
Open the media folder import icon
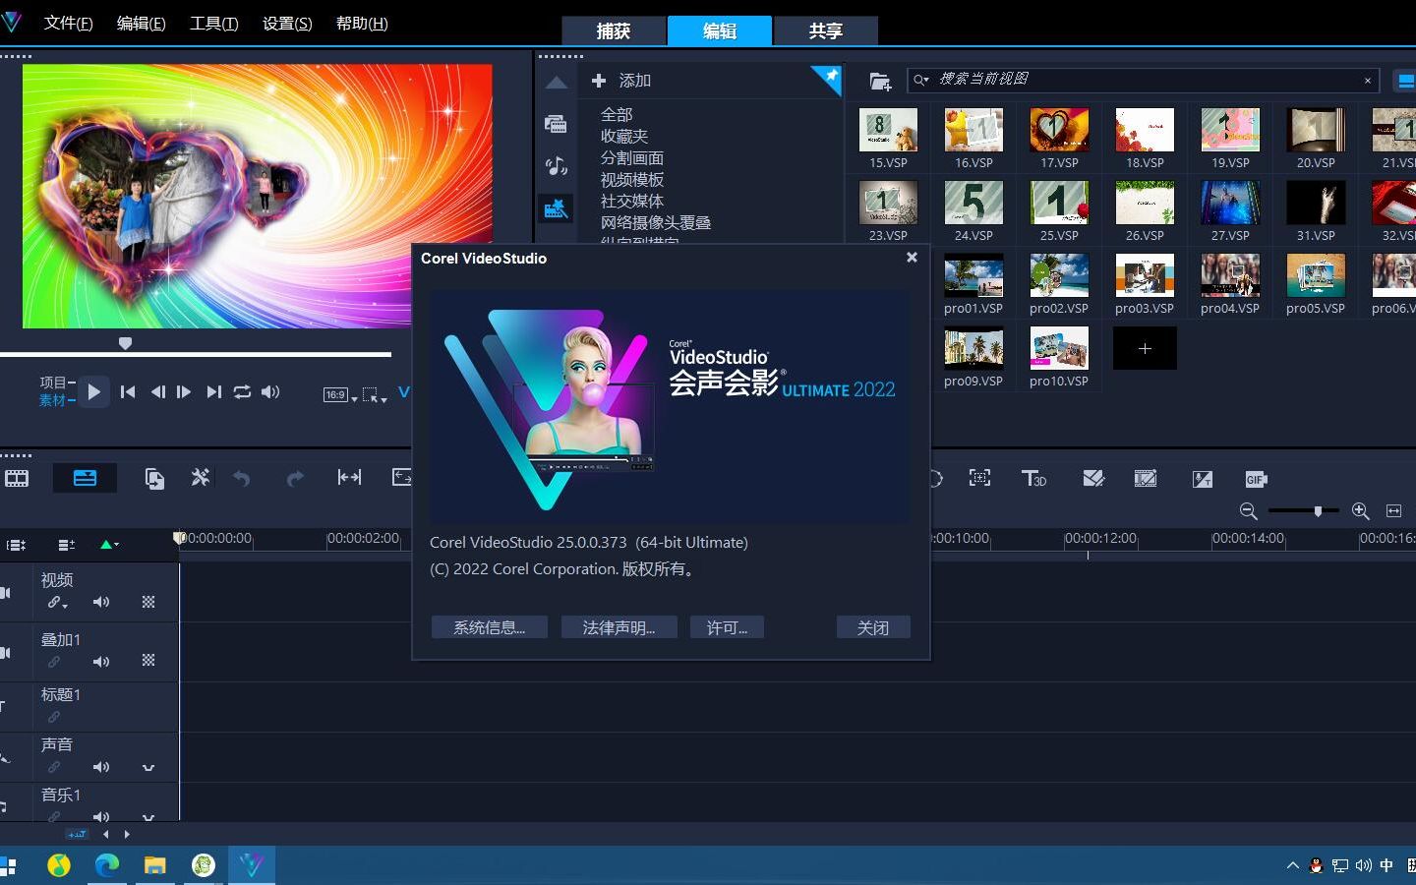(x=880, y=81)
